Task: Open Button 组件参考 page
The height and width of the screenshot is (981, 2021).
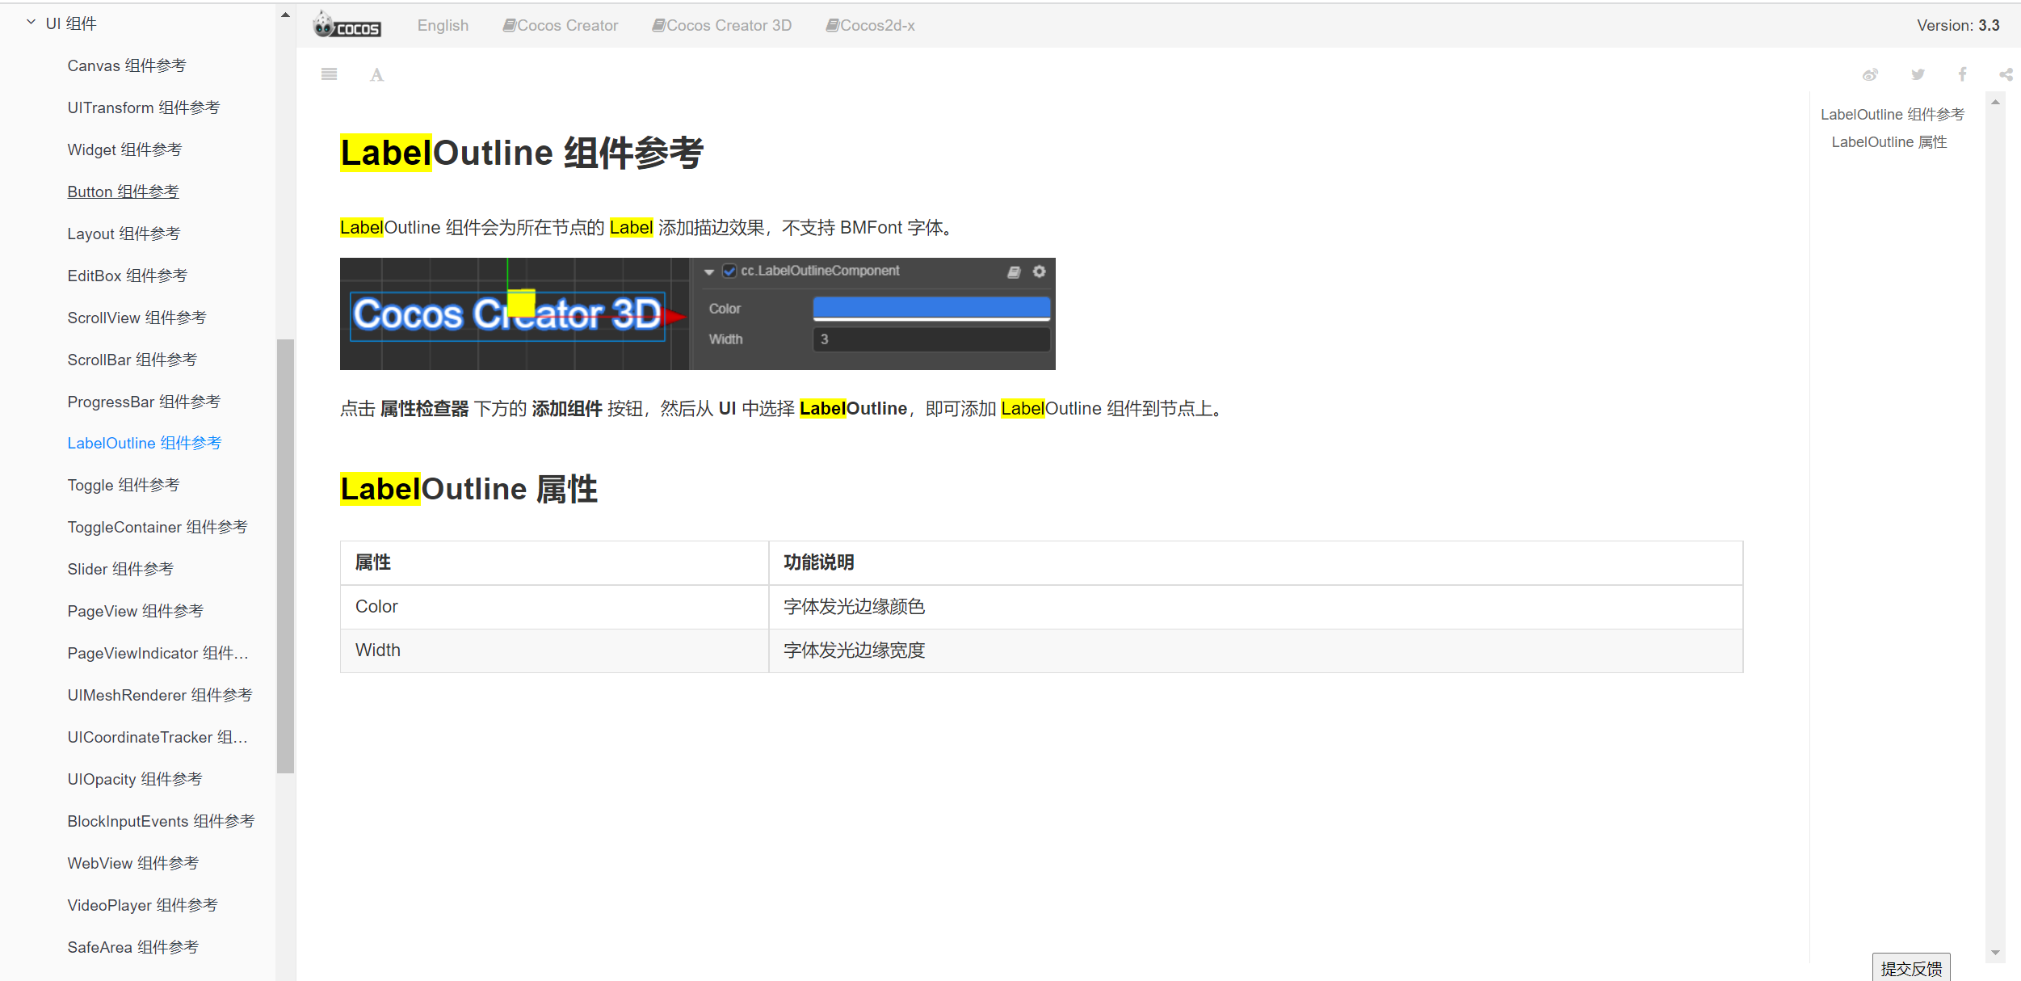Action: coord(123,192)
